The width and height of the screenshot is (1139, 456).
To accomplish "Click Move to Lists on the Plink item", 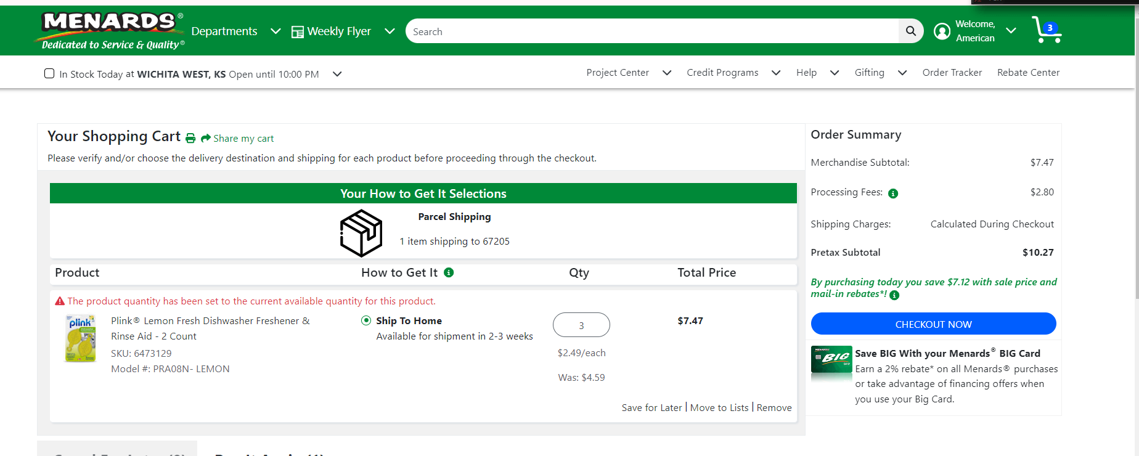I will pos(719,408).
